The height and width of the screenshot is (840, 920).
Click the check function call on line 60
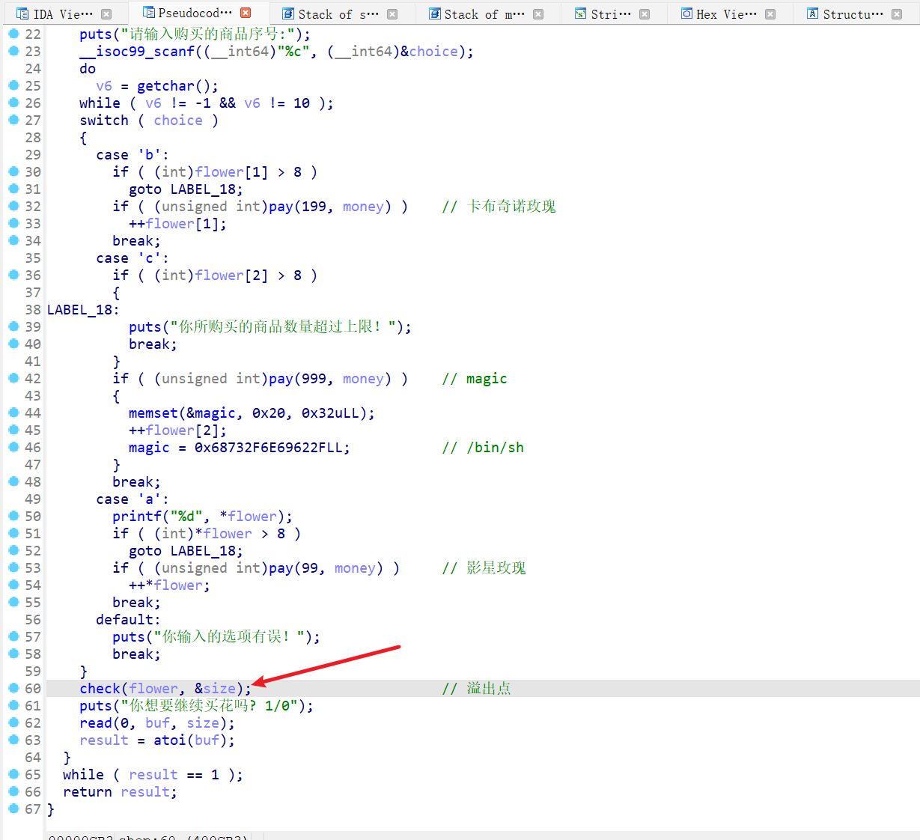tap(100, 689)
